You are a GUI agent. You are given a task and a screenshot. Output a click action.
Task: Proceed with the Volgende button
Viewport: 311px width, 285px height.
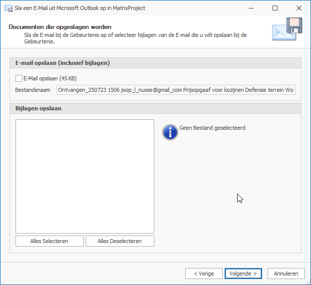pyautogui.click(x=243, y=274)
